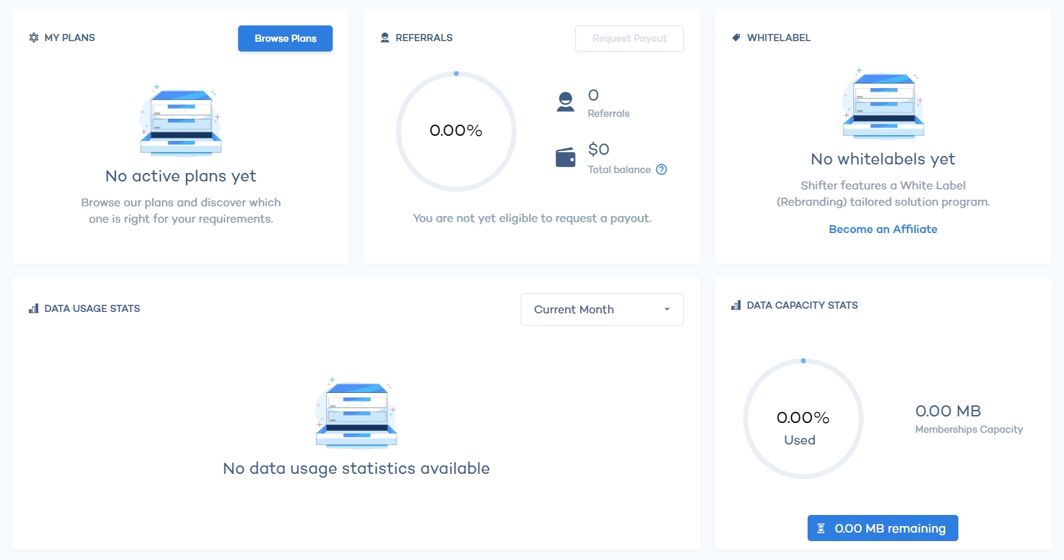
Task: Click the illustration above No data usage statistics
Action: click(356, 413)
